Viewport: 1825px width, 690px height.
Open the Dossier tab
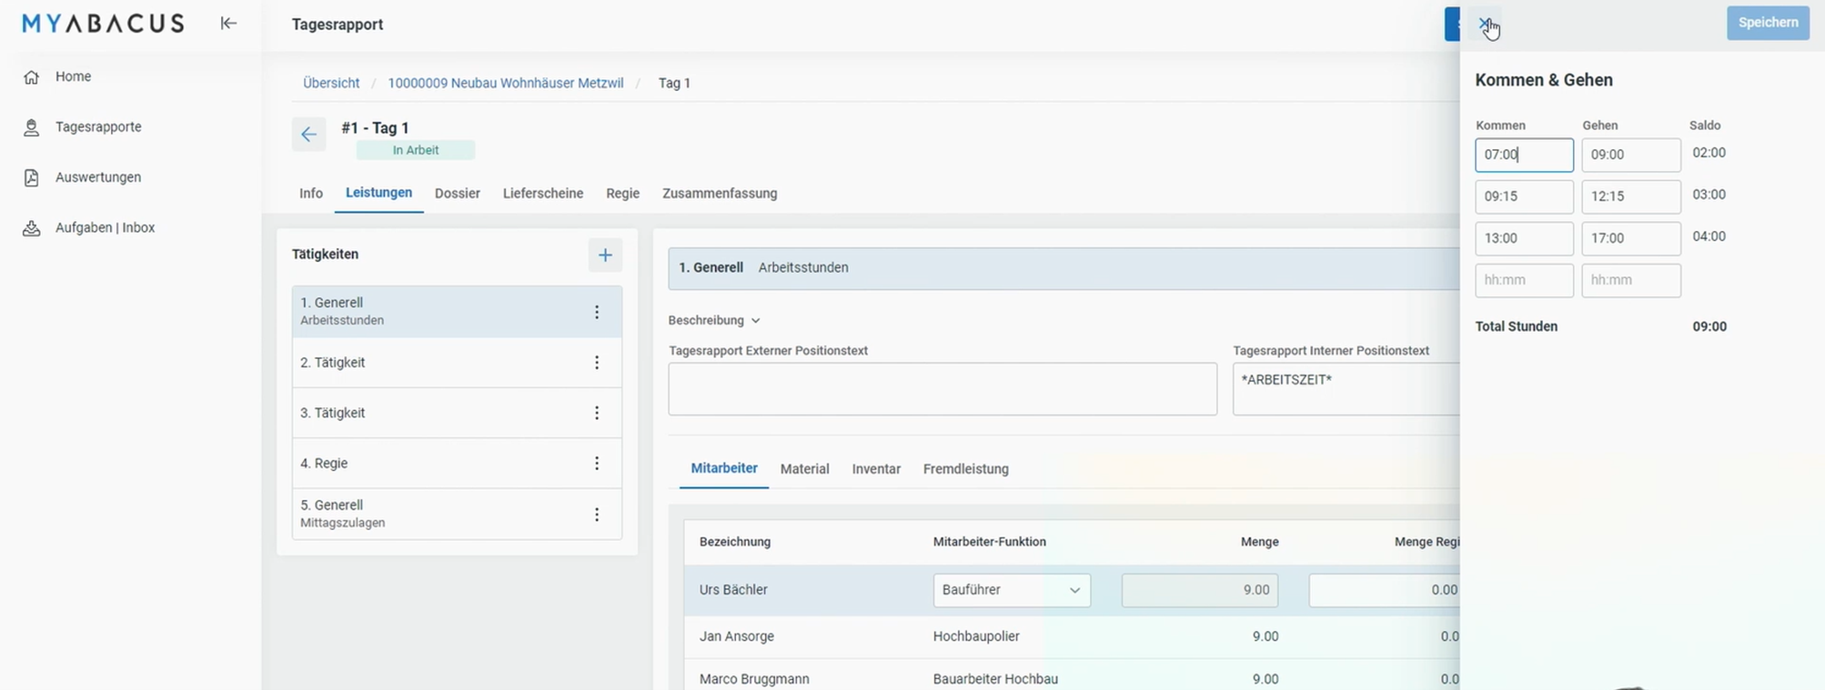pos(458,194)
